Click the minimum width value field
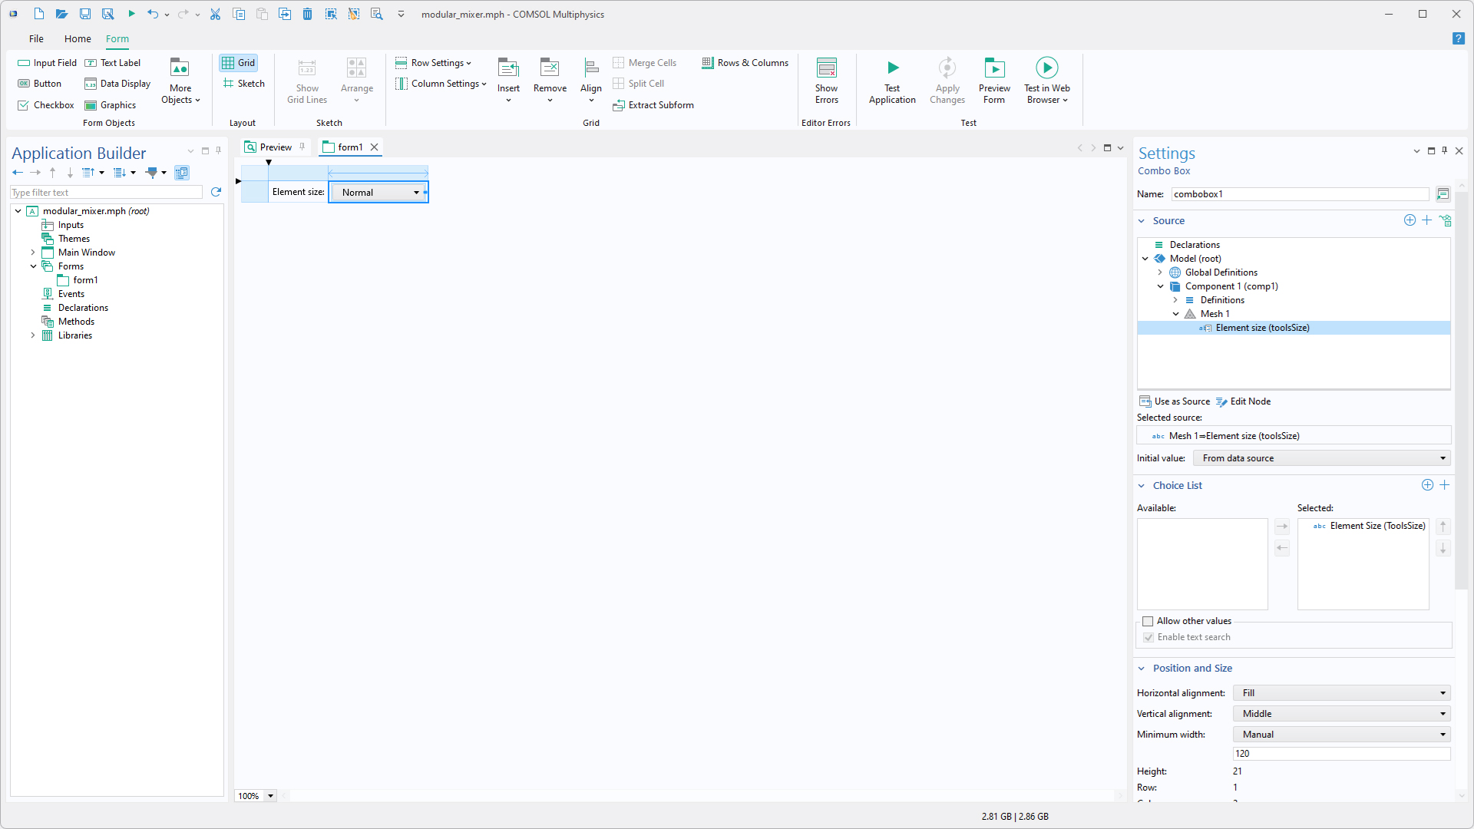 1341,754
